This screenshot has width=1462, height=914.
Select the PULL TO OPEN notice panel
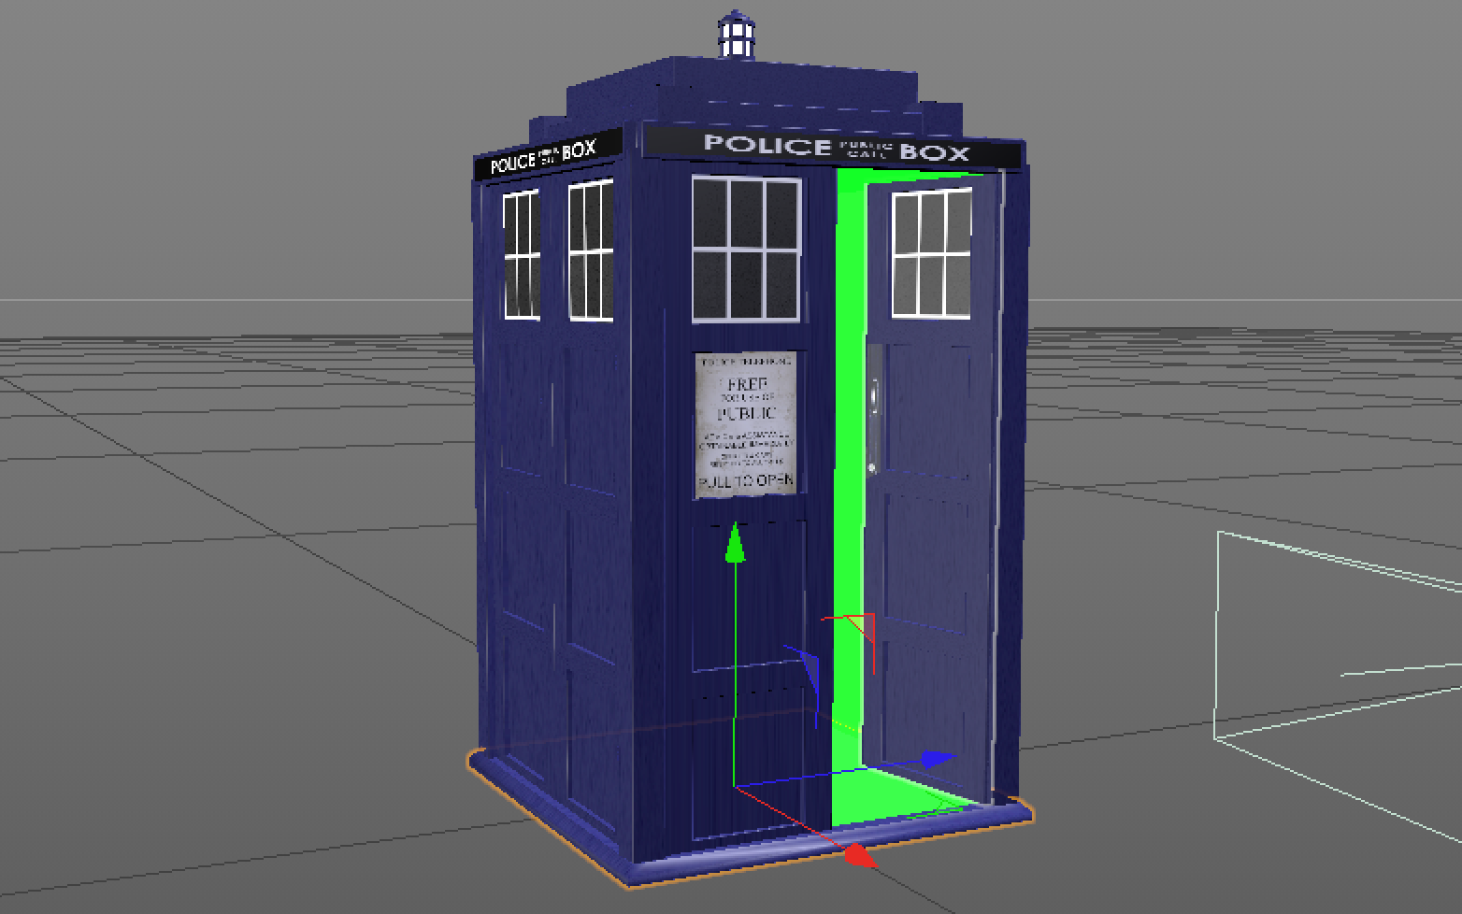[746, 424]
